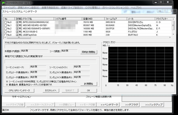Screen dimensions: 178x115
Task: Maximize the FromHDDtoSSD main window
Action: tap(161, 2)
